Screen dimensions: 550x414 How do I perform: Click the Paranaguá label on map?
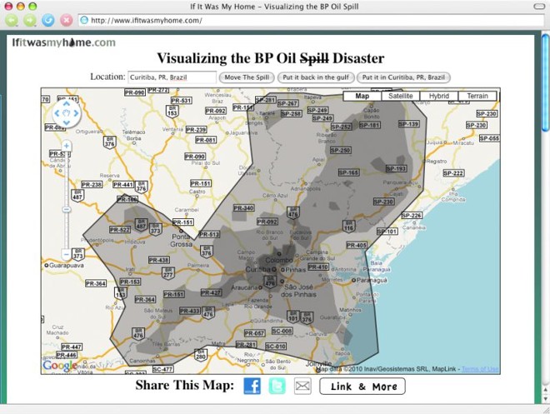(x=372, y=280)
